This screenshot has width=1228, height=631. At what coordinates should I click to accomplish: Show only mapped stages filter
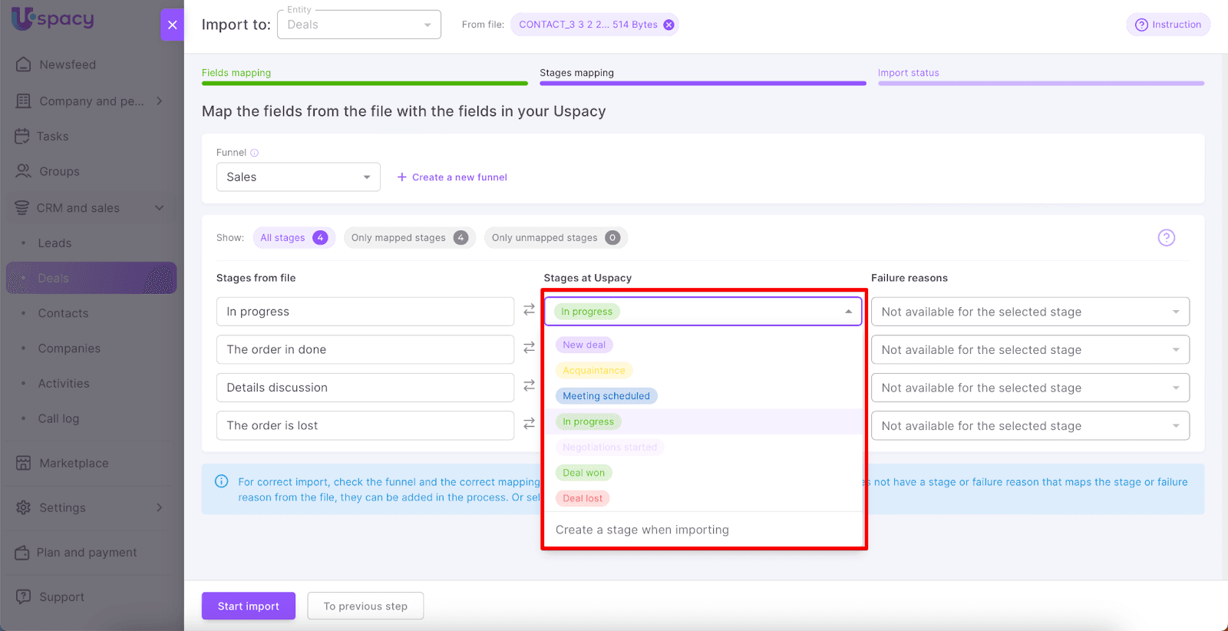click(x=409, y=238)
